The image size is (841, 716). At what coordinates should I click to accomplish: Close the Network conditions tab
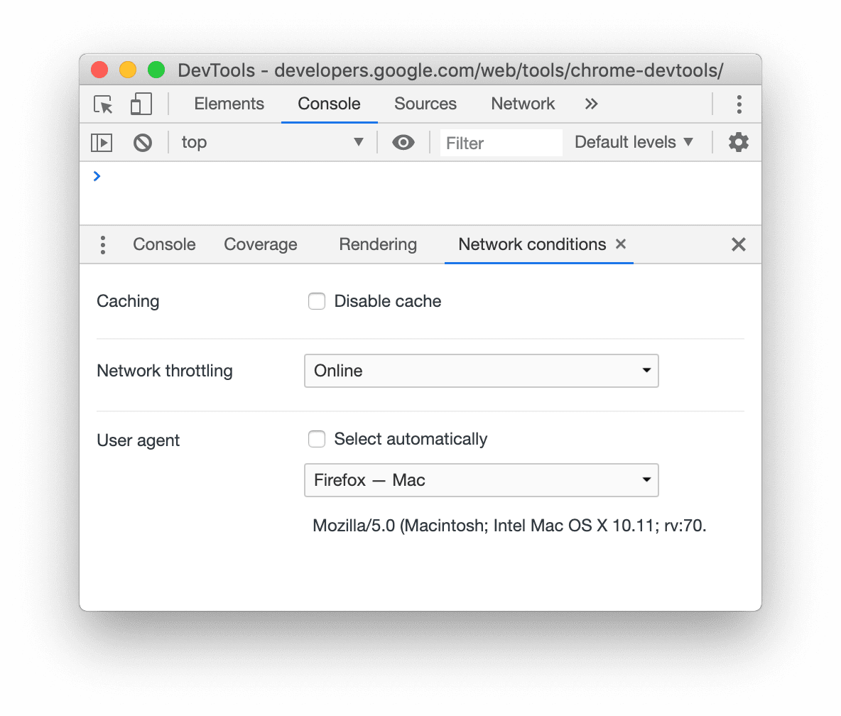click(x=620, y=244)
